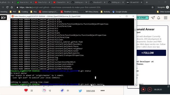Follow Junaid Anwar with the FOLLOW button

[151, 53]
